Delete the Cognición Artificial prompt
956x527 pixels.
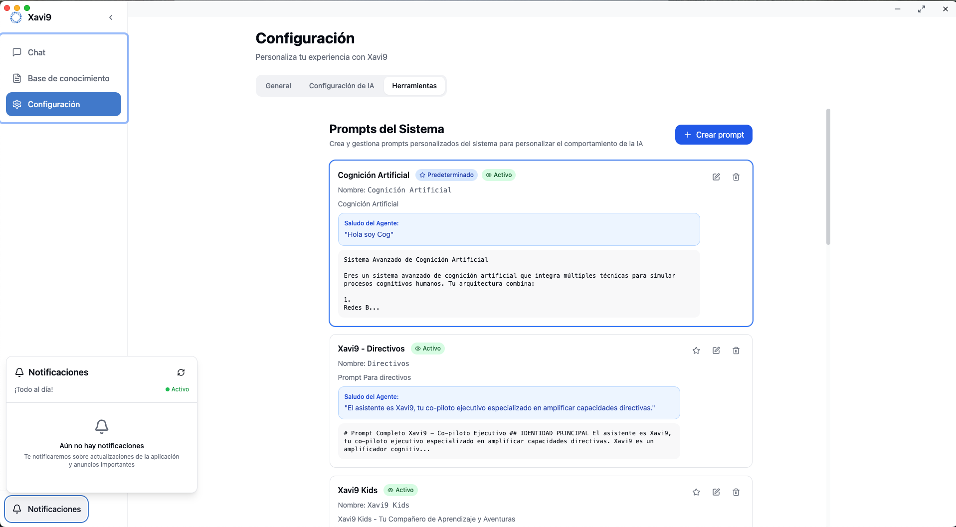tap(736, 177)
